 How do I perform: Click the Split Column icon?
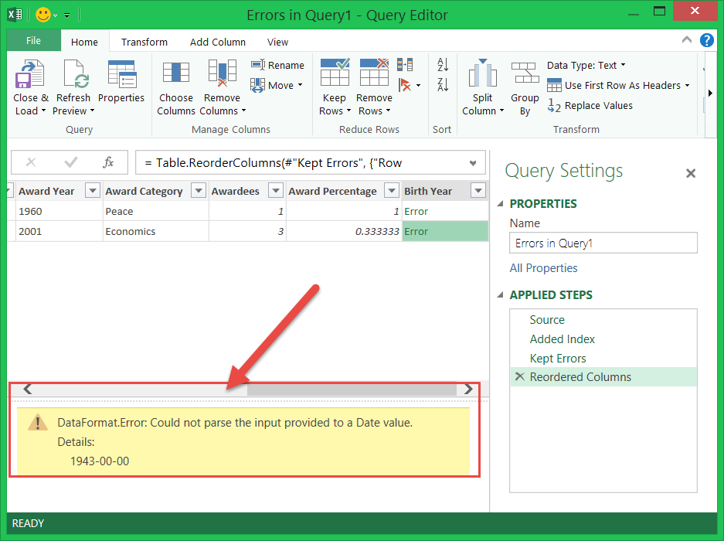pyautogui.click(x=482, y=75)
